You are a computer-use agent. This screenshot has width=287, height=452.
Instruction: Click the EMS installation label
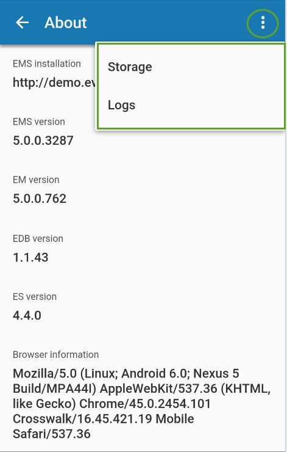click(x=46, y=64)
